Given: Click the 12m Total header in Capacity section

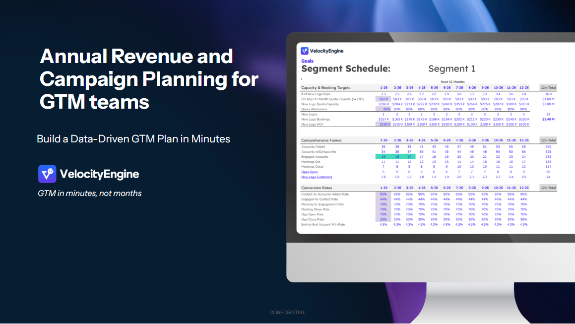Looking at the screenshot, I should tap(548, 88).
